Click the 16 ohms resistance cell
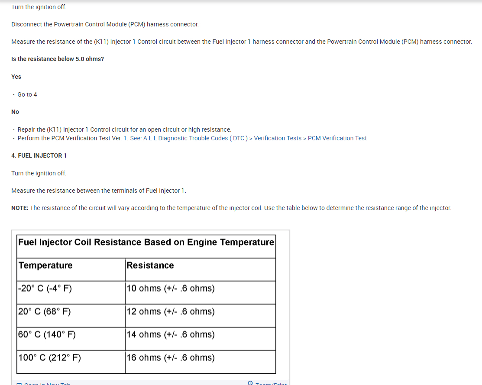 171,358
